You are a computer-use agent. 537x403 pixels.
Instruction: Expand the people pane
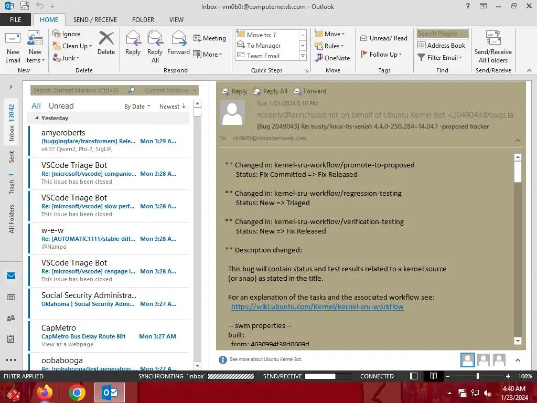(518, 360)
